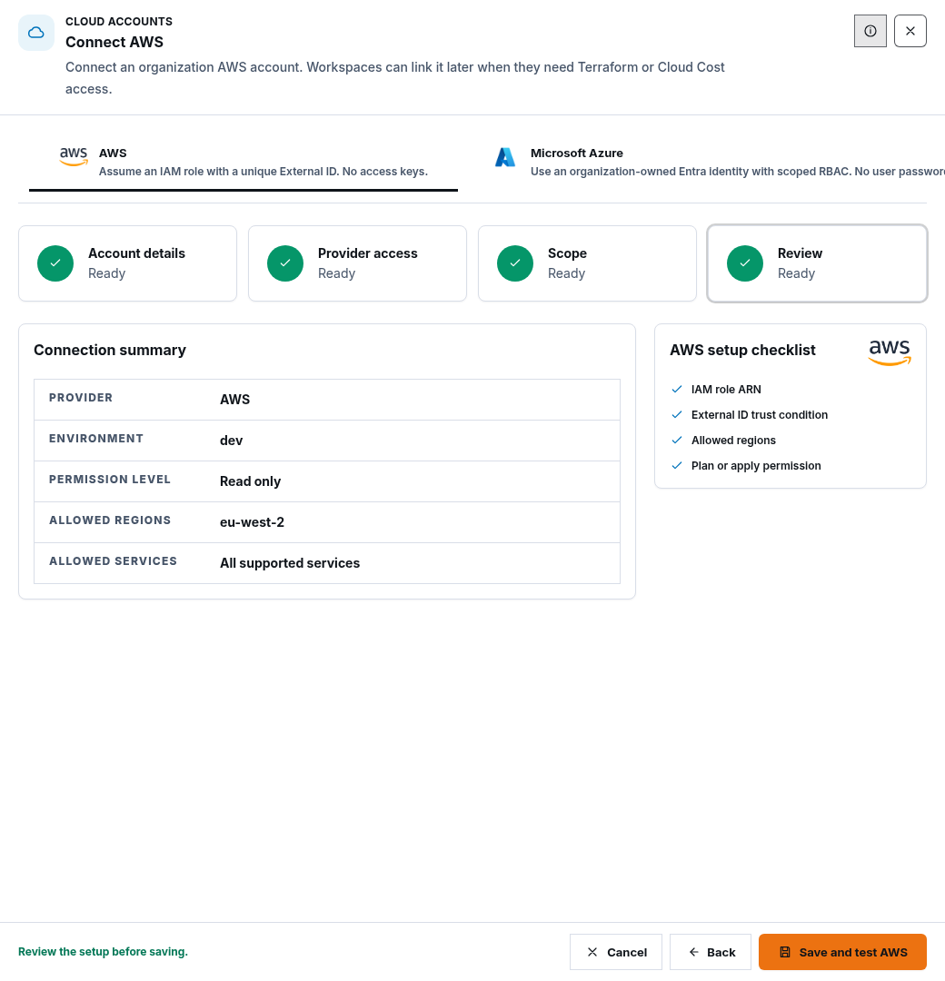
Task: Click 'Review the setup before saving.' message
Action: 103,952
